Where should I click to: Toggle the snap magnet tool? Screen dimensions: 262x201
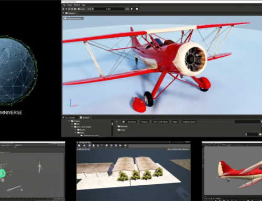(x=75, y=9)
